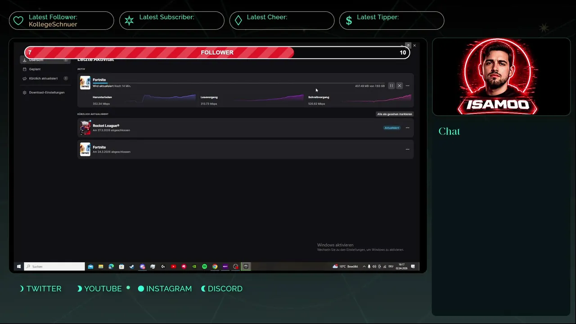Switch to Epic Games Launcher in taskbar
This screenshot has width=576, height=324.
(246, 266)
